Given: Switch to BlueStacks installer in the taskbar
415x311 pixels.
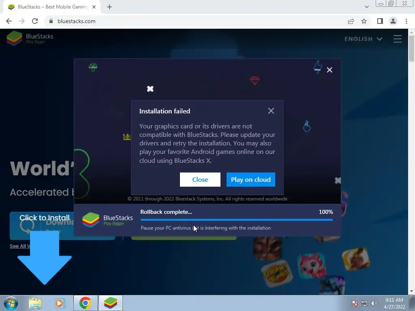Looking at the screenshot, I should click(x=111, y=303).
